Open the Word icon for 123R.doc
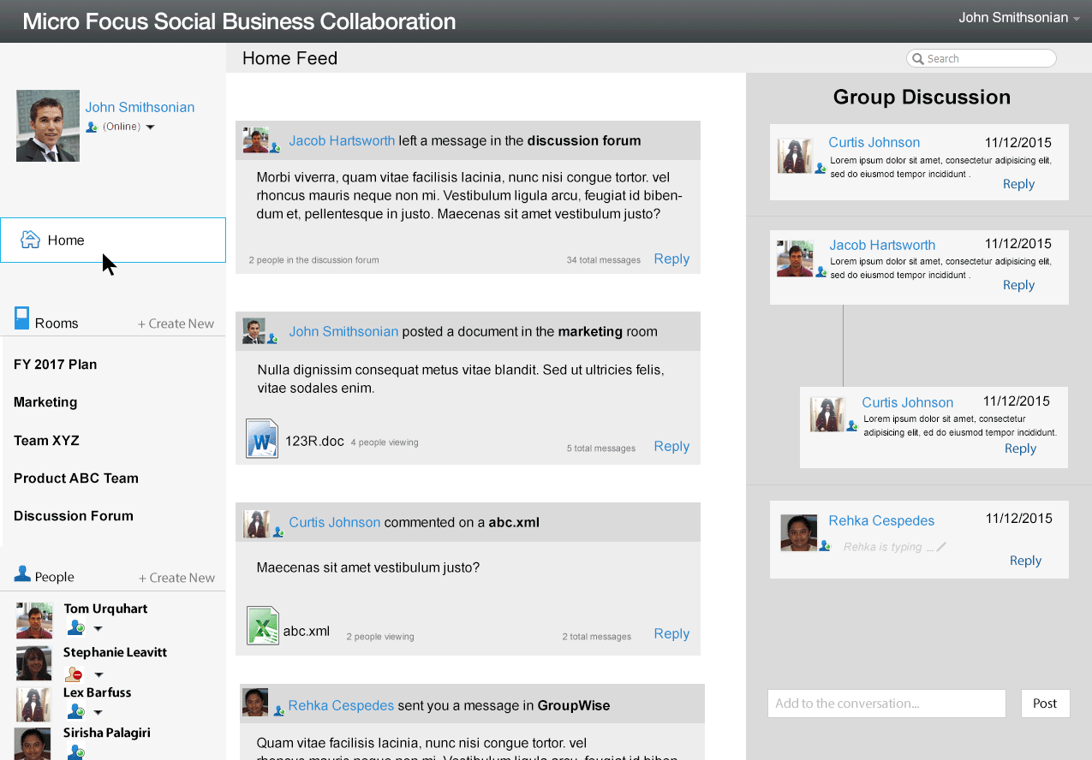1092x760 pixels. click(262, 438)
